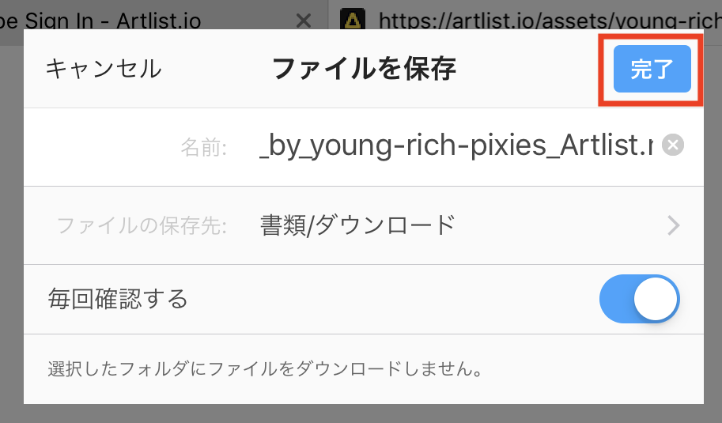This screenshot has width=722, height=423.
Task: Click the white knob of the 毎回確認する switch
Action: point(656,300)
